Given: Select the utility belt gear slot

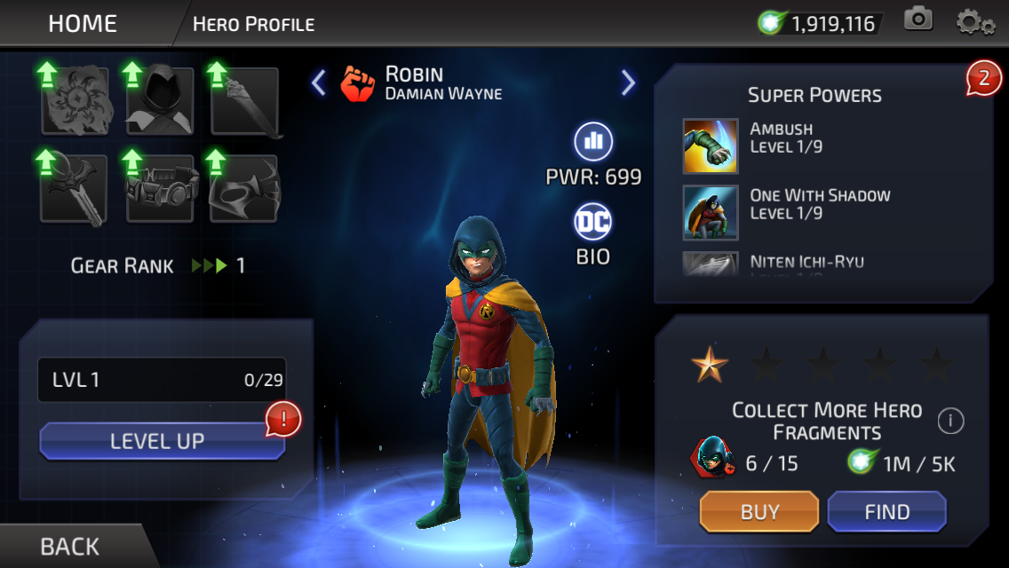Looking at the screenshot, I should click(160, 188).
